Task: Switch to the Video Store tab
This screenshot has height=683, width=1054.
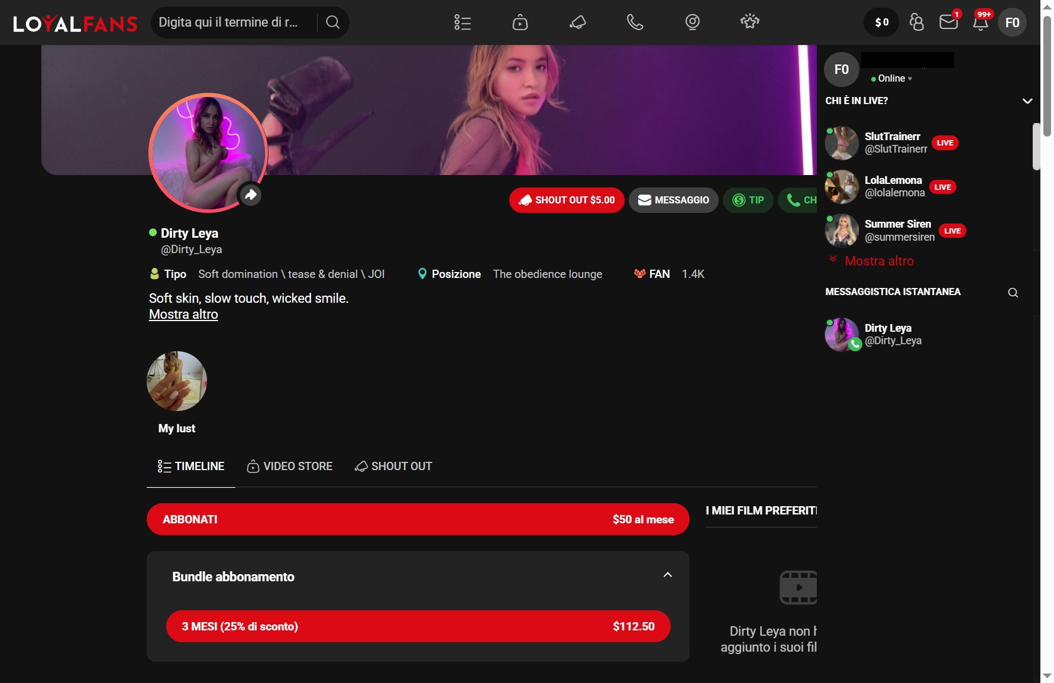Action: (x=290, y=467)
